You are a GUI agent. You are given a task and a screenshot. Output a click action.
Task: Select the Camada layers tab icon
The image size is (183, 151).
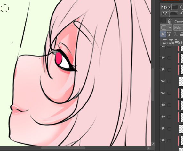[170, 21]
